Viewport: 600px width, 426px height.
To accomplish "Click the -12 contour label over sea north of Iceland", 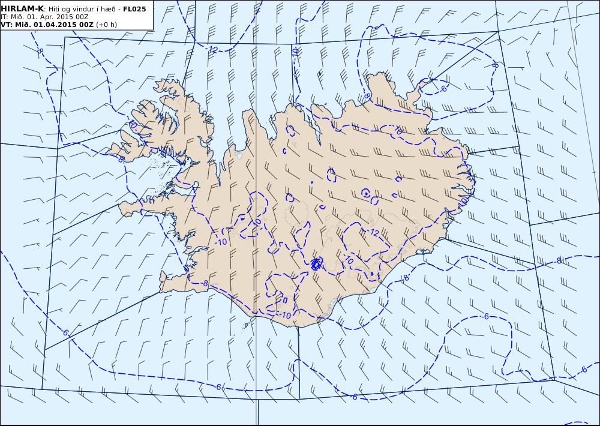I will [x=212, y=49].
